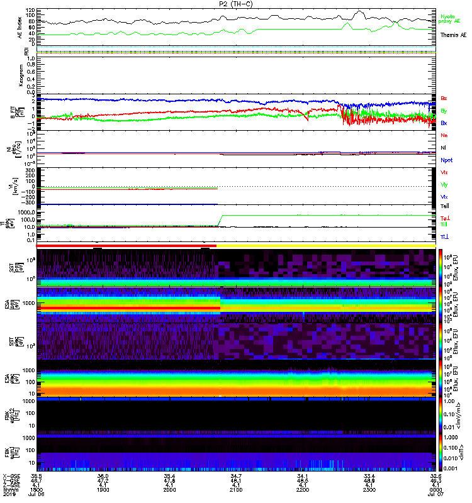Click the ESA ions [eV] axis label

[11, 304]
